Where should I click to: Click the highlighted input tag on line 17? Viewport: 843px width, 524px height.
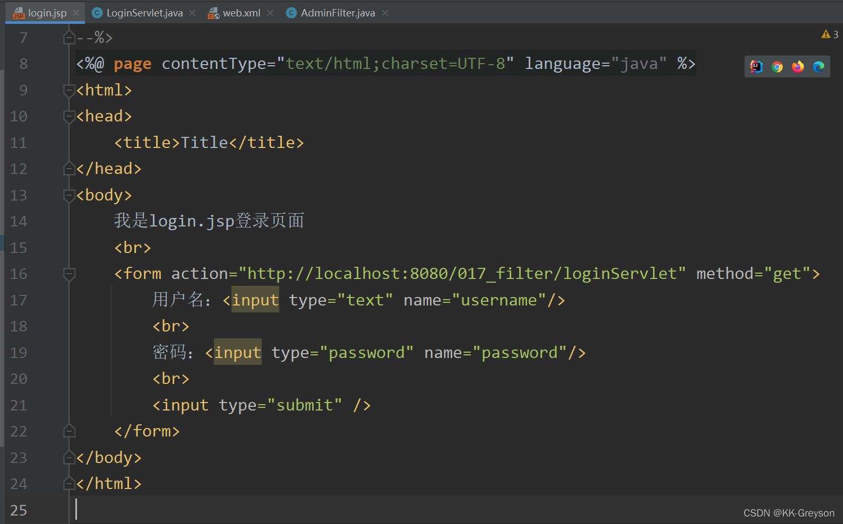point(255,300)
